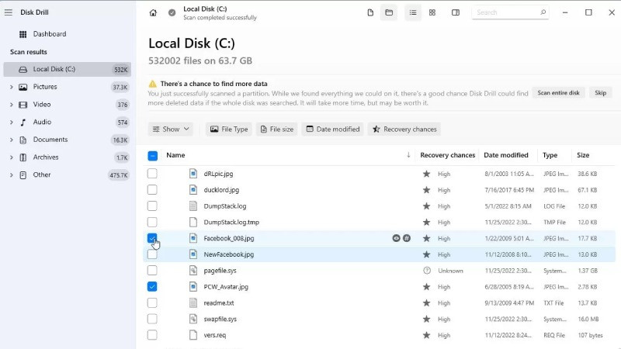Sort by Type column header
The width and height of the screenshot is (621, 349).
550,155
